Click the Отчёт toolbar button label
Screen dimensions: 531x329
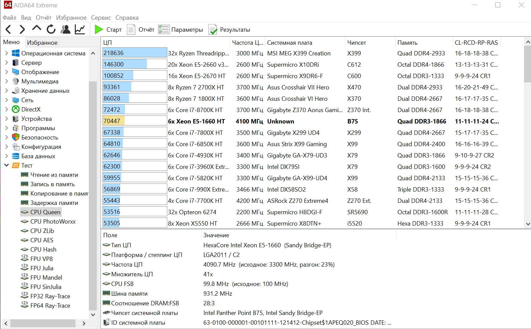(146, 30)
